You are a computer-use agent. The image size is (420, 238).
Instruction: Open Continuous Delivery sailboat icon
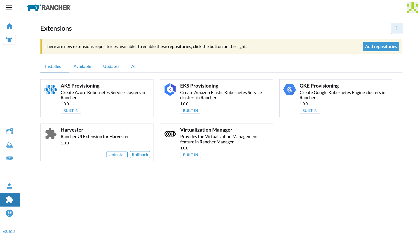[x=9, y=144]
